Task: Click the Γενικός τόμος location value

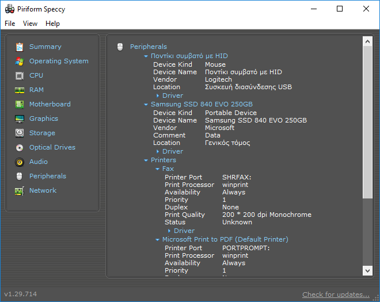Action: [227, 143]
